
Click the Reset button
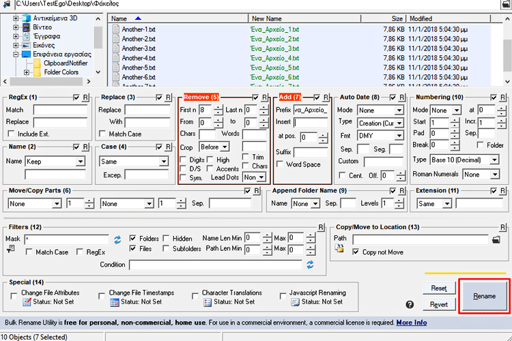click(438, 288)
